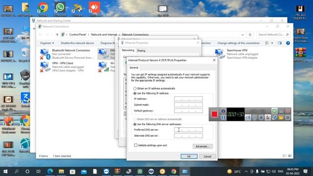Open the view options dropdown arrow

(x=272, y=43)
